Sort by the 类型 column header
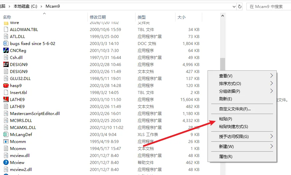This screenshot has width=291, height=175. (x=142, y=17)
